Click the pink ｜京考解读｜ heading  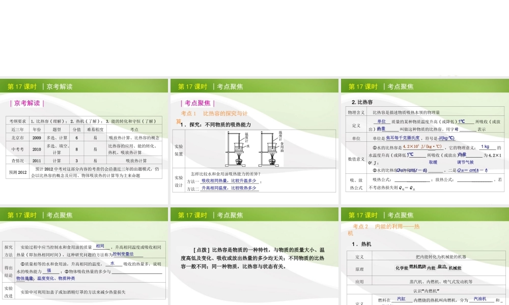tap(27, 103)
